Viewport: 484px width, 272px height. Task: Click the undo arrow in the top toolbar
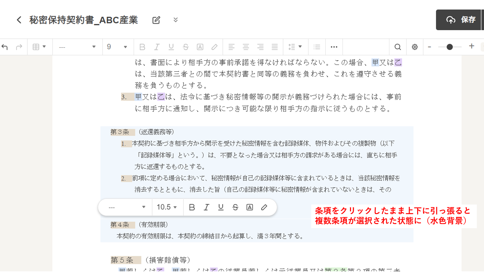click(x=5, y=47)
